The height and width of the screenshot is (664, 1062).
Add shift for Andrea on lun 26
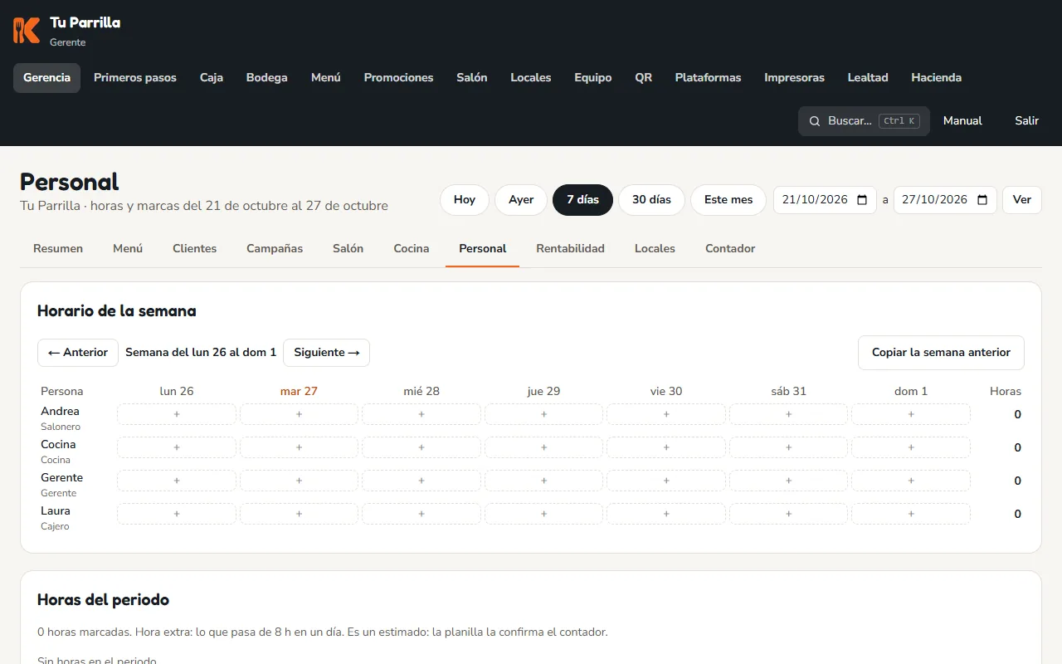tap(177, 414)
